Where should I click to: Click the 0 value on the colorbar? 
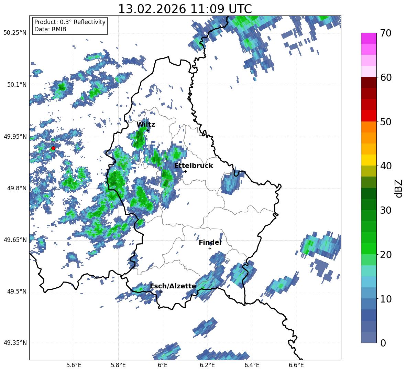tap(383, 343)
